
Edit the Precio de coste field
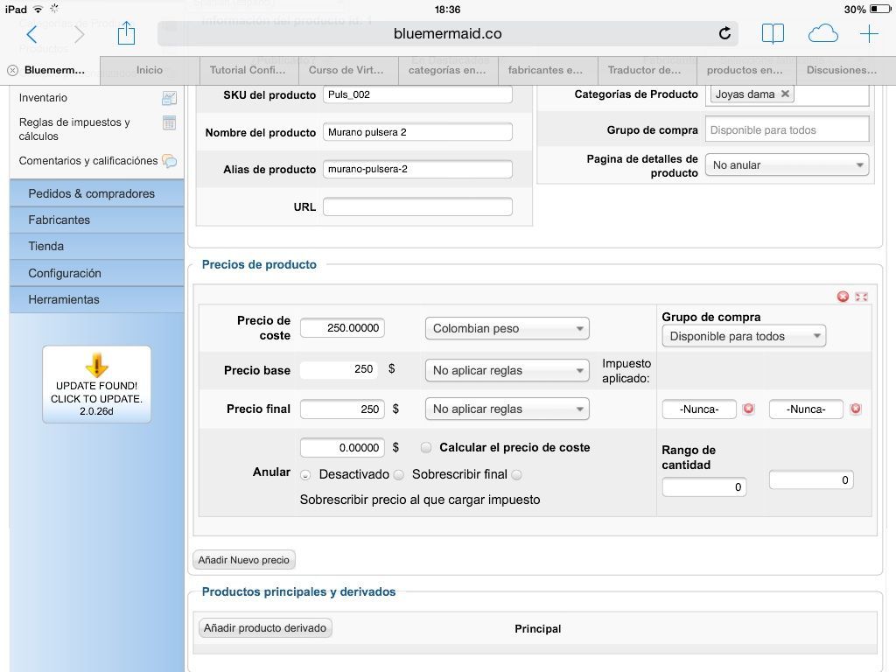(342, 328)
